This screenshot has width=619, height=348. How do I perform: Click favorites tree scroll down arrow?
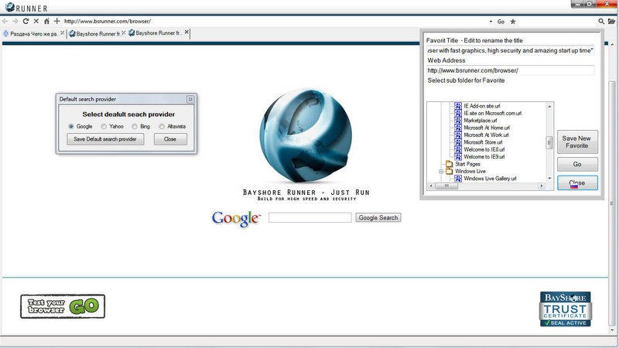(549, 179)
